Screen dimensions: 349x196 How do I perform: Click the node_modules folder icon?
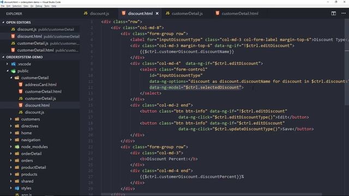pyautogui.click(x=17, y=146)
